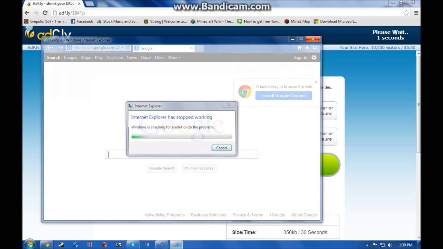This screenshot has height=249, width=443.
Task: Select Gmail in the Google top bar
Action: click(146, 57)
